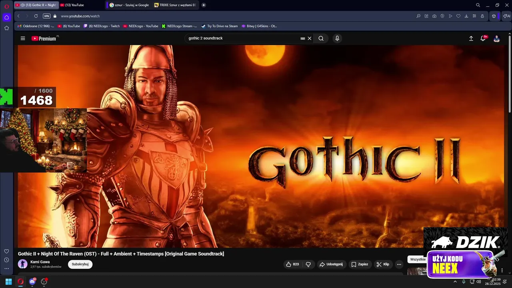The image size is (512, 288).
Task: Open the zoom-out magnifier in address bar
Action: pos(418,16)
